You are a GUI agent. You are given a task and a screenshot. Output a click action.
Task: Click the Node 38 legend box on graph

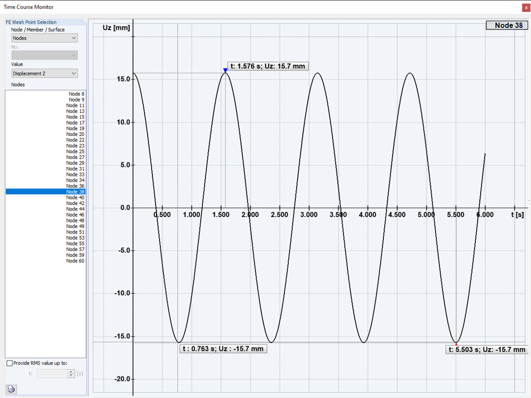[507, 25]
